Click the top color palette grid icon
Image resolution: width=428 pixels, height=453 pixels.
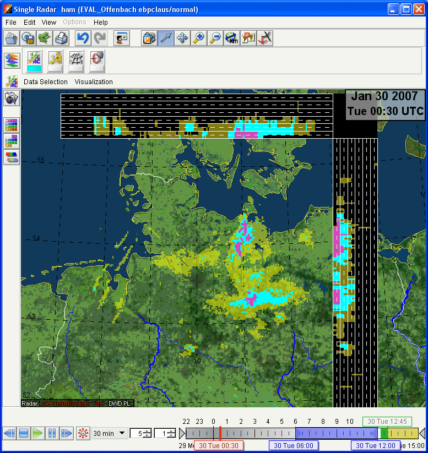[x=12, y=125]
